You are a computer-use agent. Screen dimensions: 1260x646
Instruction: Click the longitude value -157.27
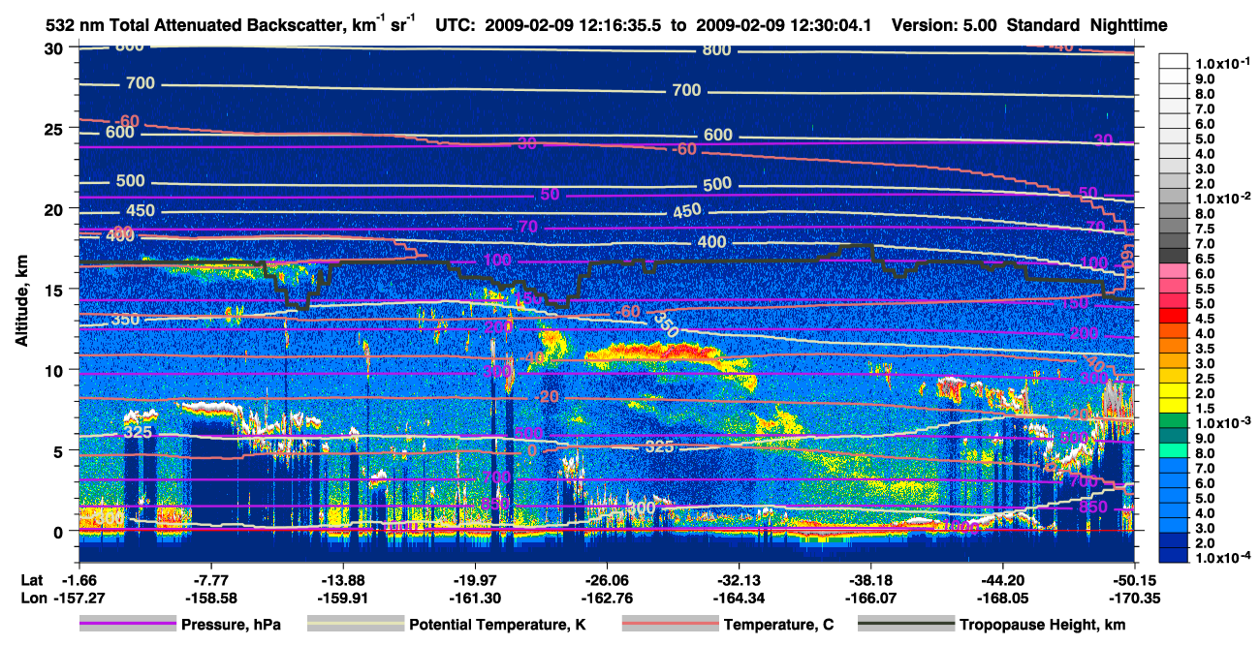tap(79, 598)
